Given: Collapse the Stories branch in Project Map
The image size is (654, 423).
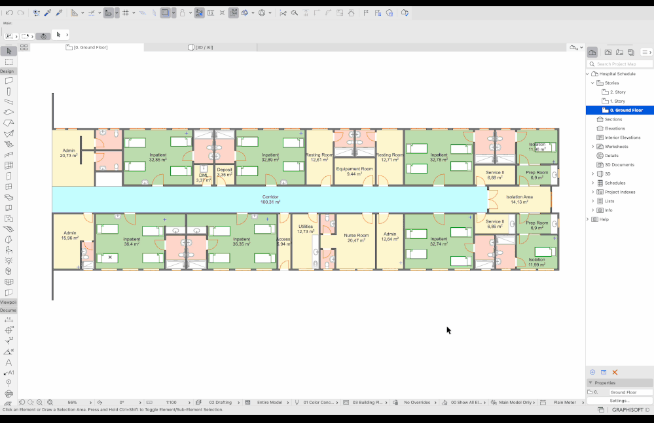Looking at the screenshot, I should [x=592, y=83].
